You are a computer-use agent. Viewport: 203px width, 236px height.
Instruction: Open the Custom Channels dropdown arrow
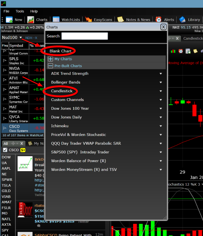click(161, 100)
